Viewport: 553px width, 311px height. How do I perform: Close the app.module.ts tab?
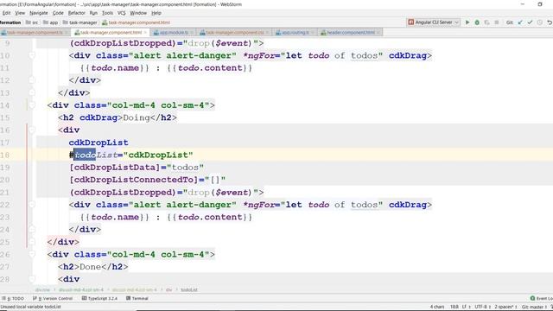[x=192, y=33]
